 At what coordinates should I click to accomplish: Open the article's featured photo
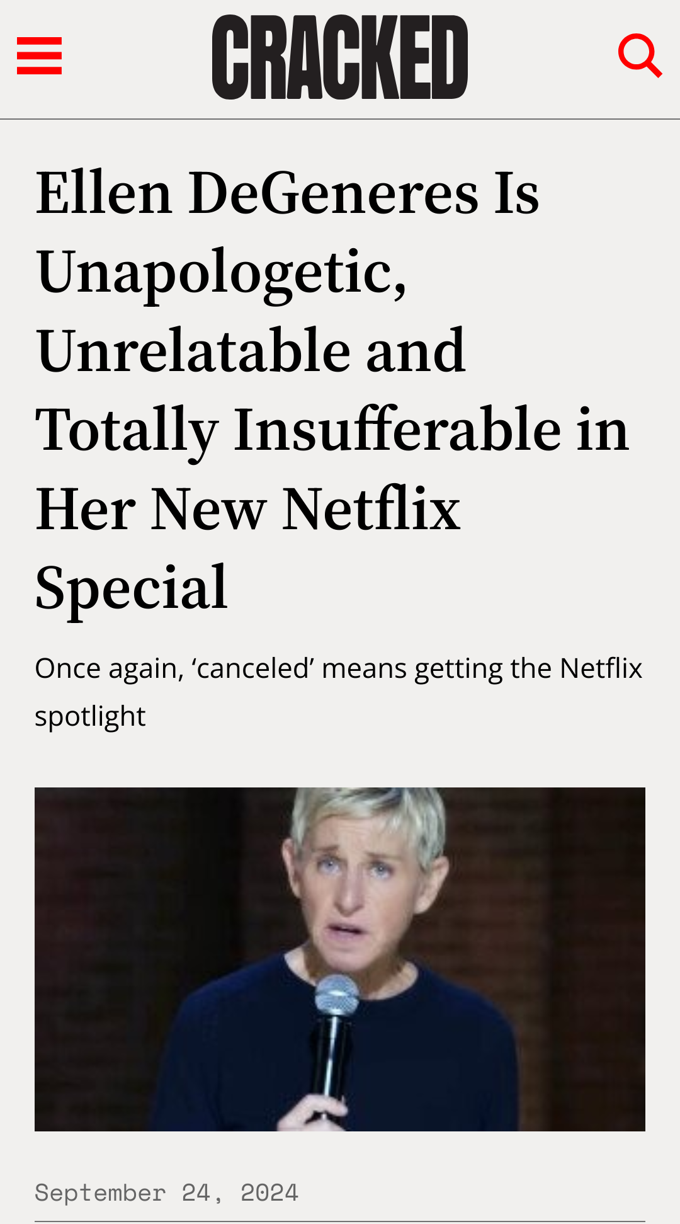340,959
